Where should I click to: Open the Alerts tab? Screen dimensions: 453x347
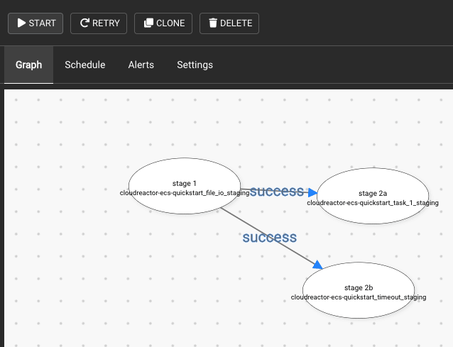tap(141, 65)
